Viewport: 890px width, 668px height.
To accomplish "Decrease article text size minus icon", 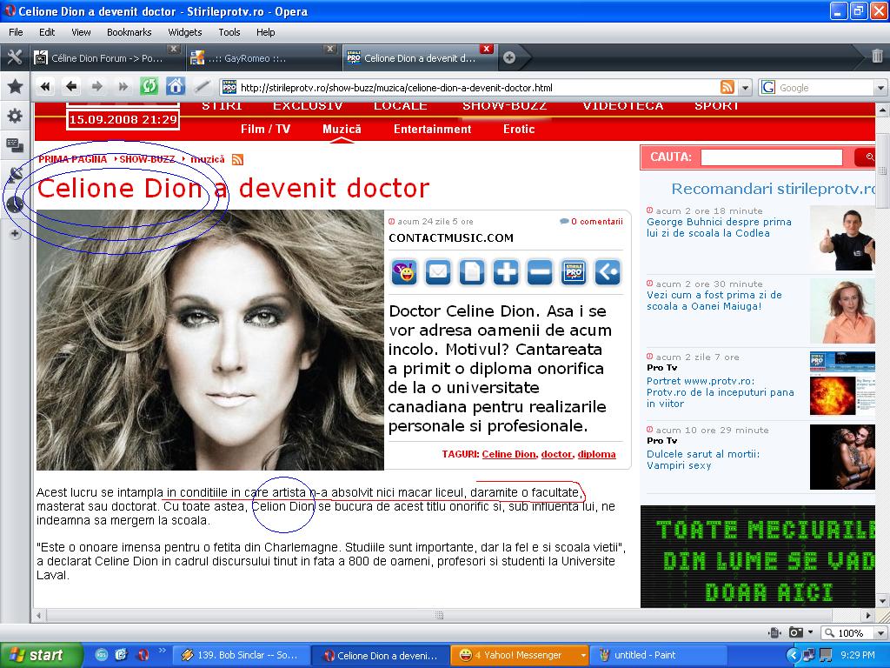I will pyautogui.click(x=540, y=272).
